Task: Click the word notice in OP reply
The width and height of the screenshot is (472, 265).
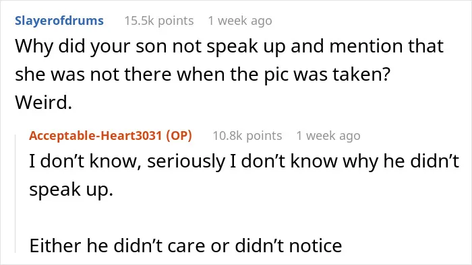Action: coord(316,245)
